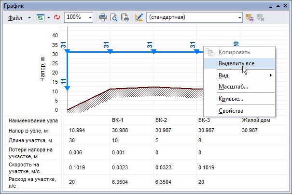The width and height of the screenshot is (292, 194).
Task: Select Свойства in the context menu
Action: pos(231,111)
